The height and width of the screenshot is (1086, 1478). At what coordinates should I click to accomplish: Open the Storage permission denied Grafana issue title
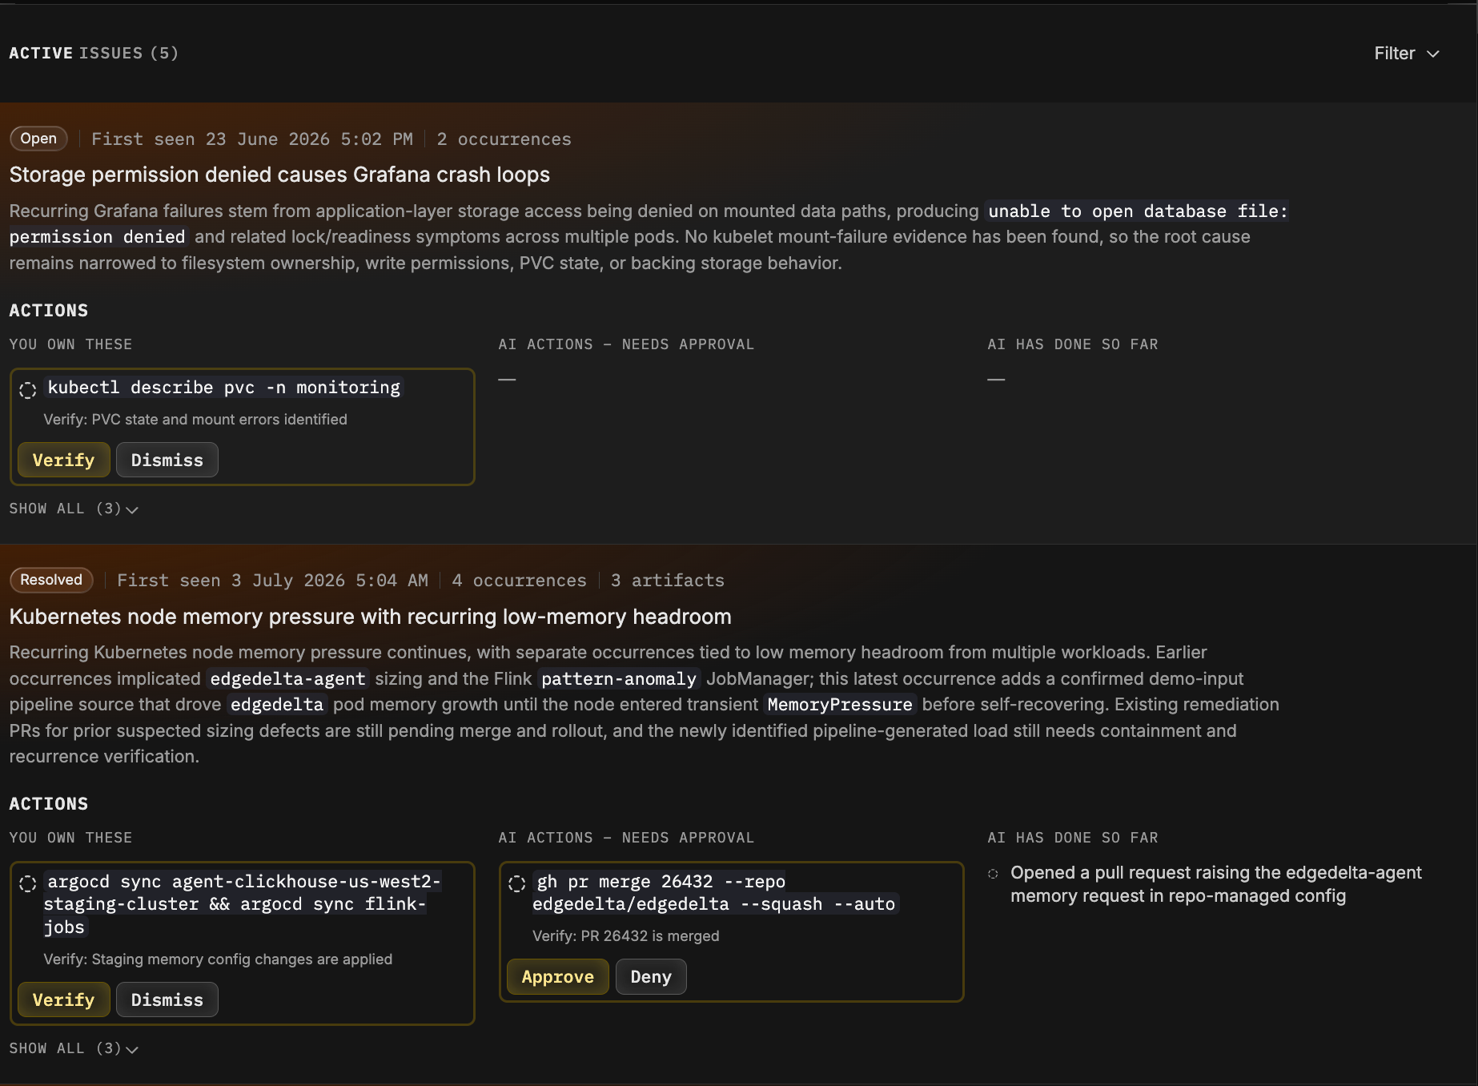pyautogui.click(x=279, y=175)
